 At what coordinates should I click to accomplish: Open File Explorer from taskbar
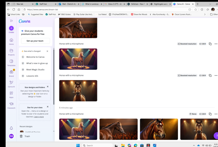click(x=123, y=145)
